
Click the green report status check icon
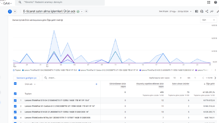click(78, 12)
